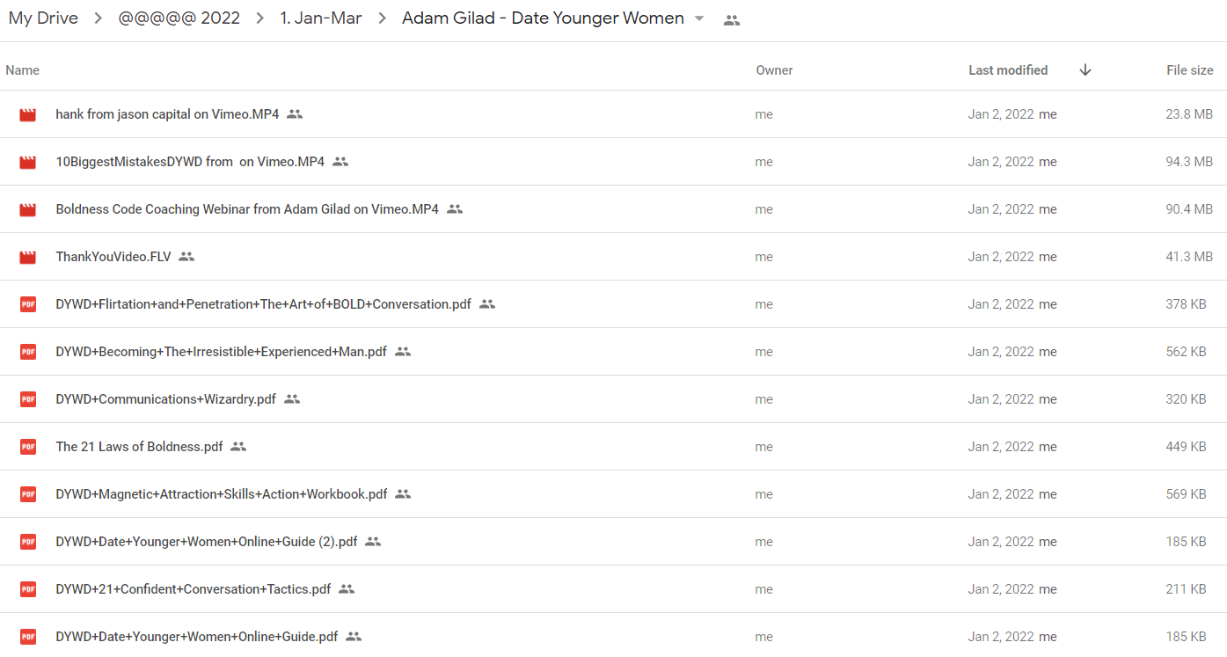Click shared icon next to The 21 Laws of Boldness
The image size is (1227, 657).
click(x=238, y=447)
